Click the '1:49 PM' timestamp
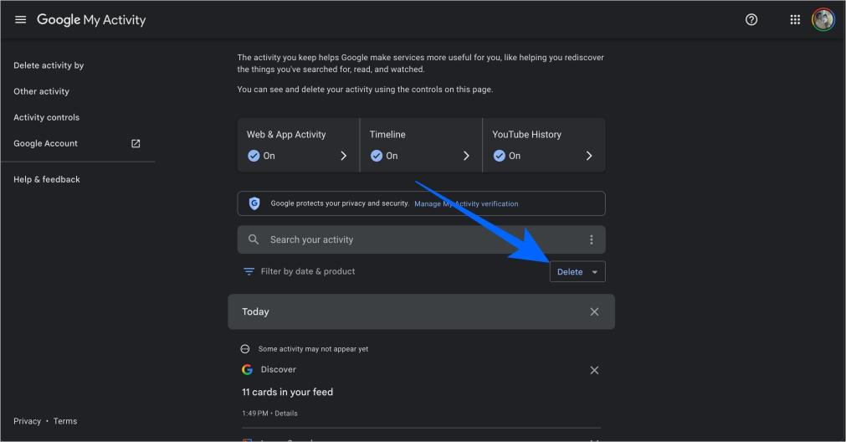The height and width of the screenshot is (442, 846). [254, 414]
